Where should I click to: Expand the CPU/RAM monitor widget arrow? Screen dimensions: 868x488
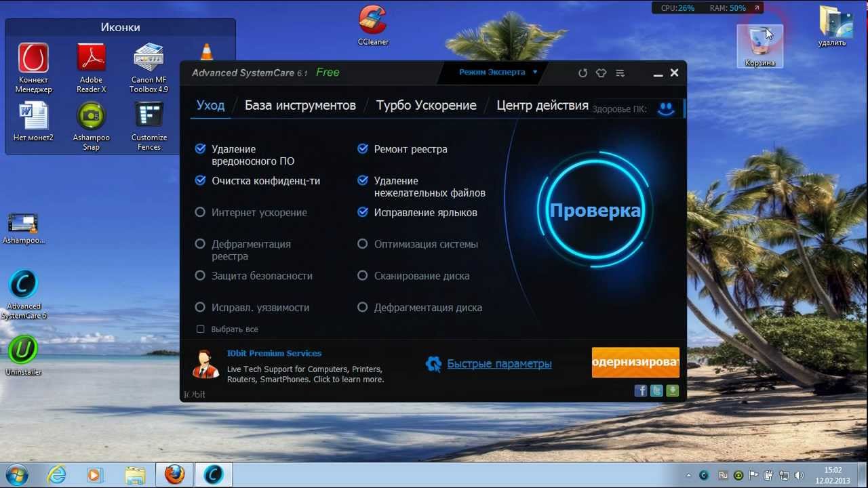[x=757, y=8]
